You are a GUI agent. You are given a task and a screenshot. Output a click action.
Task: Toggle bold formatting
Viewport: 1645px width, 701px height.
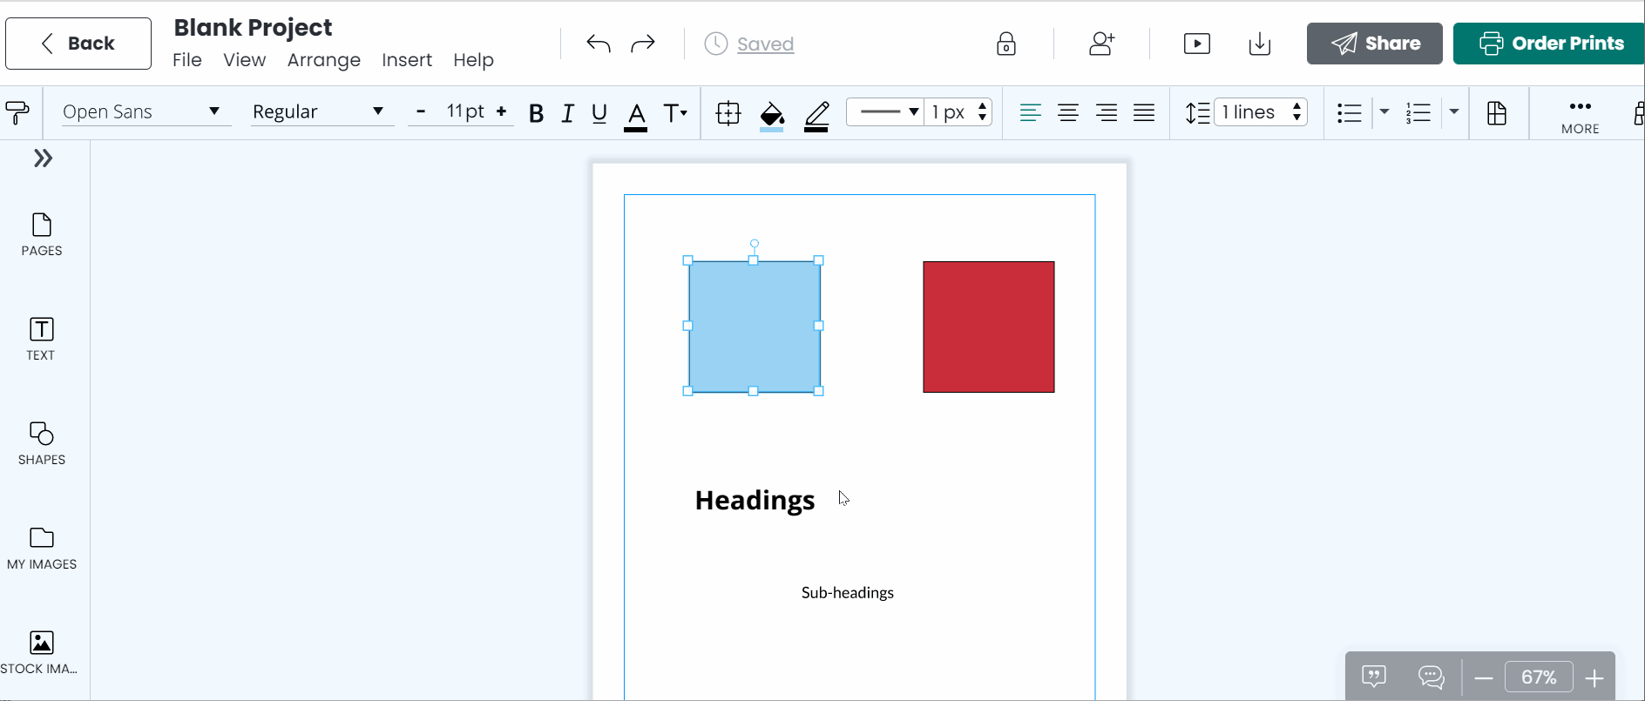click(x=537, y=113)
